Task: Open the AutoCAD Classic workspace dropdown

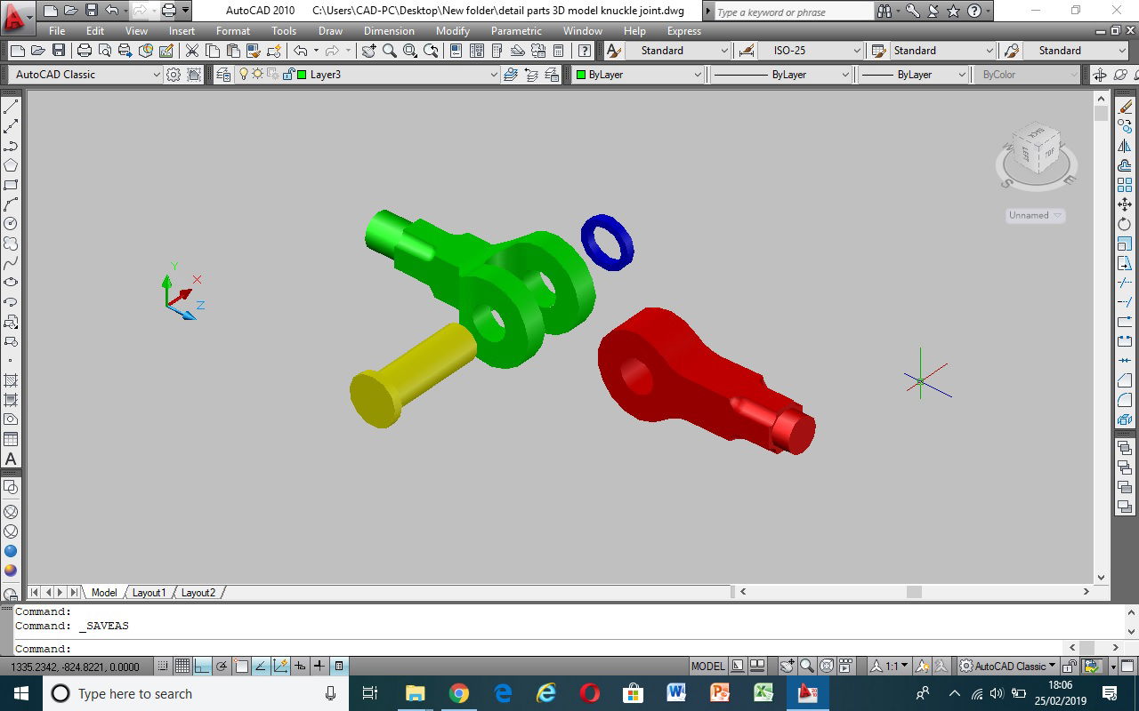Action: 85,75
